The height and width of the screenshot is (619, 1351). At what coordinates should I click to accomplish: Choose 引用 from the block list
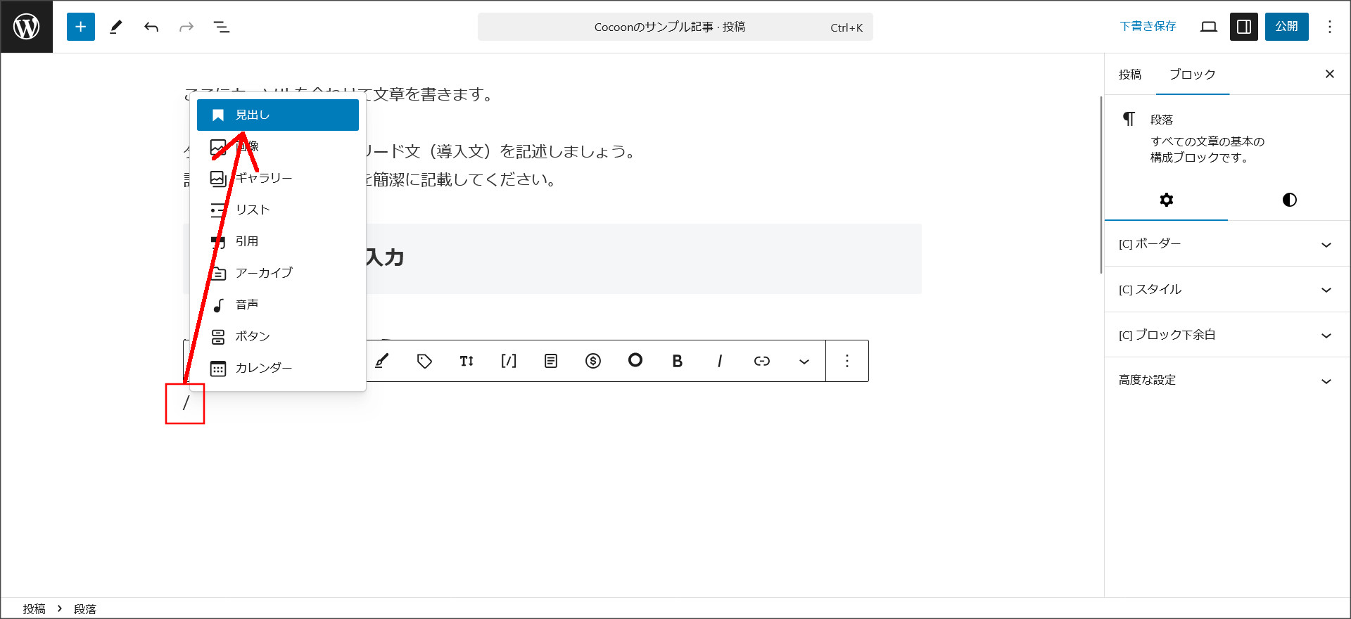coord(278,241)
